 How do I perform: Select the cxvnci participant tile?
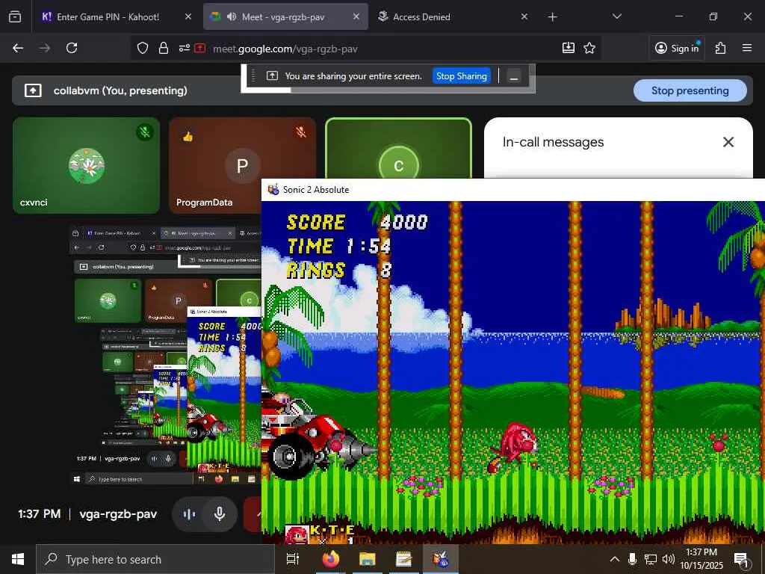point(87,165)
